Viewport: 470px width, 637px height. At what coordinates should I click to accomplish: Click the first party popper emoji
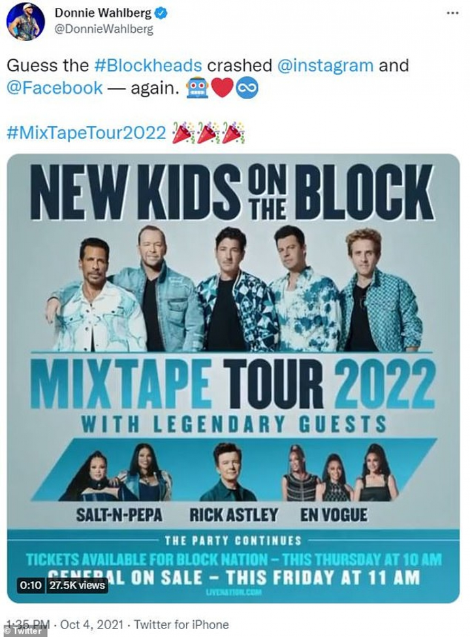pyautogui.click(x=183, y=132)
